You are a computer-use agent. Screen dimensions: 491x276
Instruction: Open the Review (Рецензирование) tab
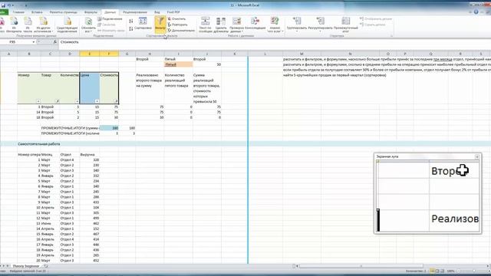tap(135, 12)
